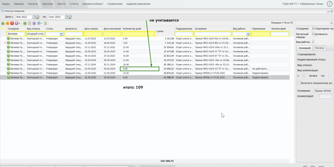This screenshot has height=167, width=334.
Task: Select the row dated 12.05.2025
Action: 145,73
